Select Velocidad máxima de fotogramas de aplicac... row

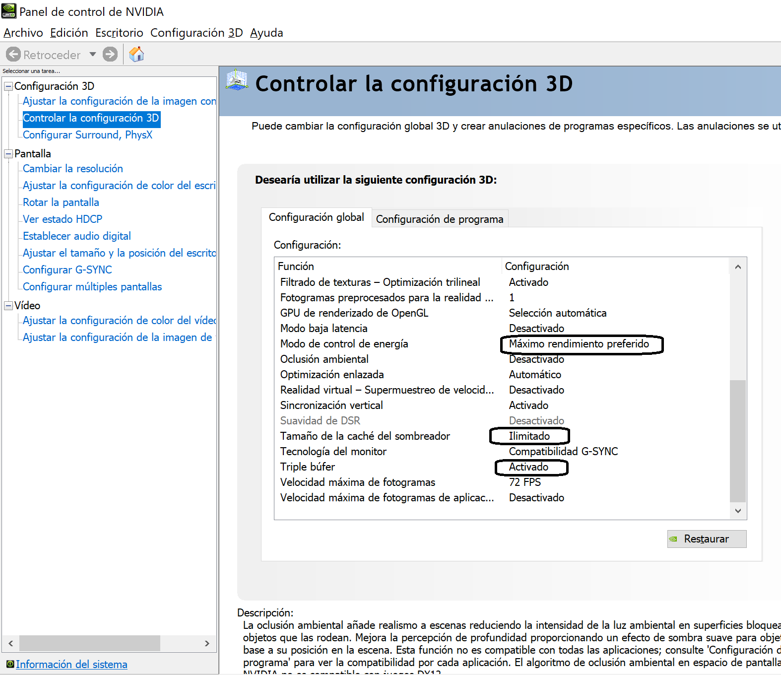point(502,498)
